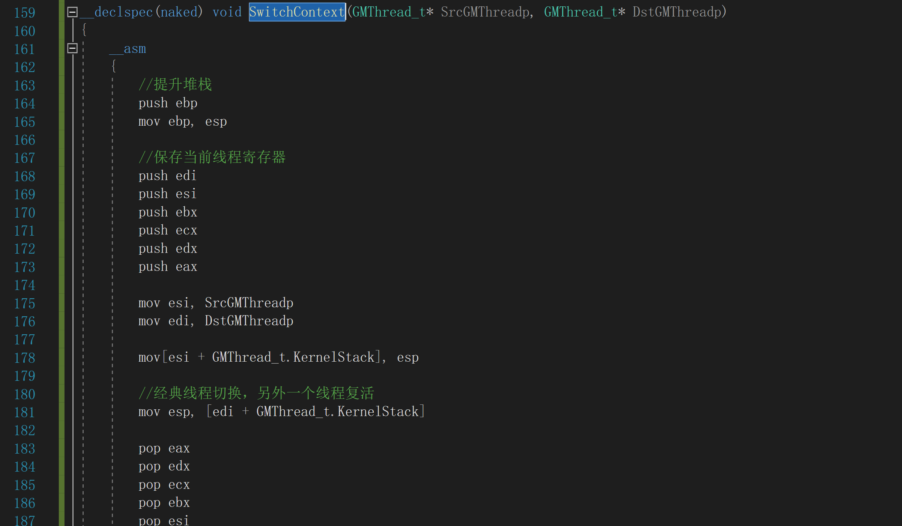Click the void return type keyword
The height and width of the screenshot is (526, 902).
(x=227, y=12)
